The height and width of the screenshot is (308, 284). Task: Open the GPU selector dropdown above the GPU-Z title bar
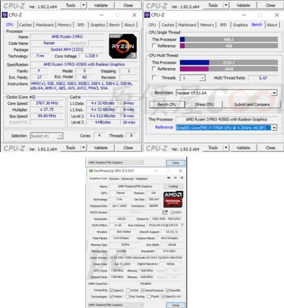click(x=116, y=163)
